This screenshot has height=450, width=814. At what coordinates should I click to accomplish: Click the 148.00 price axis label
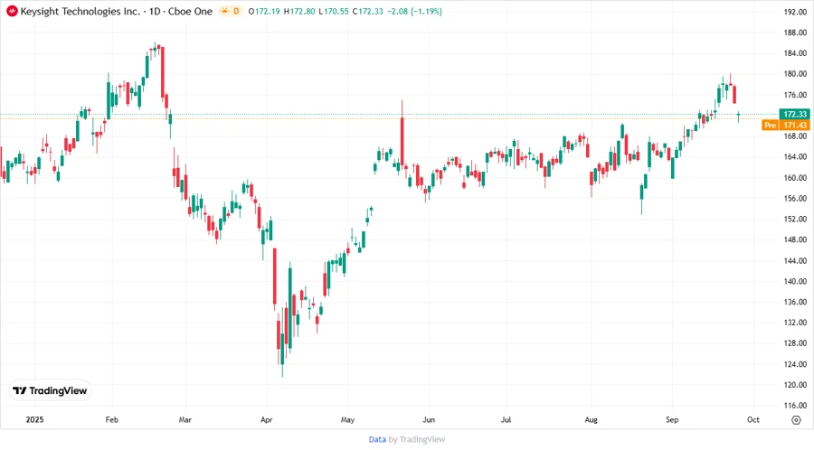(795, 240)
